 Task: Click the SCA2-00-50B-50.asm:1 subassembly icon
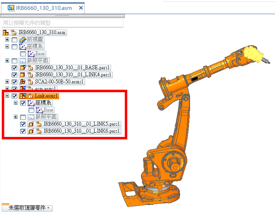click(23, 82)
